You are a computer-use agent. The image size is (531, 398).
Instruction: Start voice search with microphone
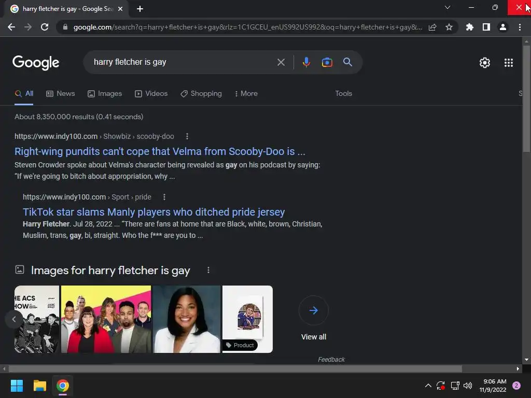(306, 62)
